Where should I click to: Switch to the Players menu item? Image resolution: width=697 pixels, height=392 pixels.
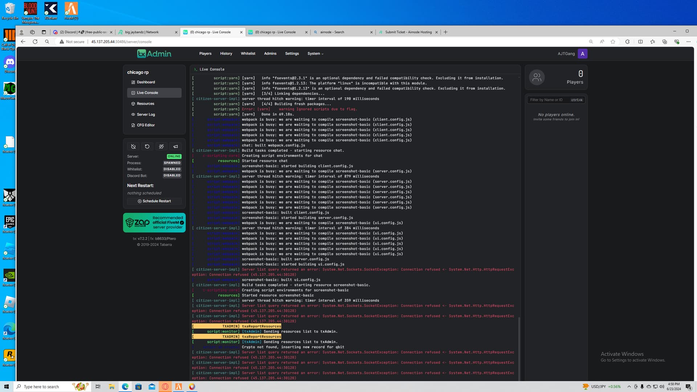205,53
